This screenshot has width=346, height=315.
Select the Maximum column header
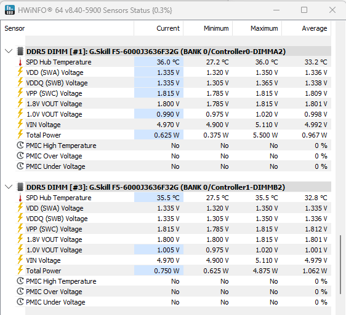point(257,28)
